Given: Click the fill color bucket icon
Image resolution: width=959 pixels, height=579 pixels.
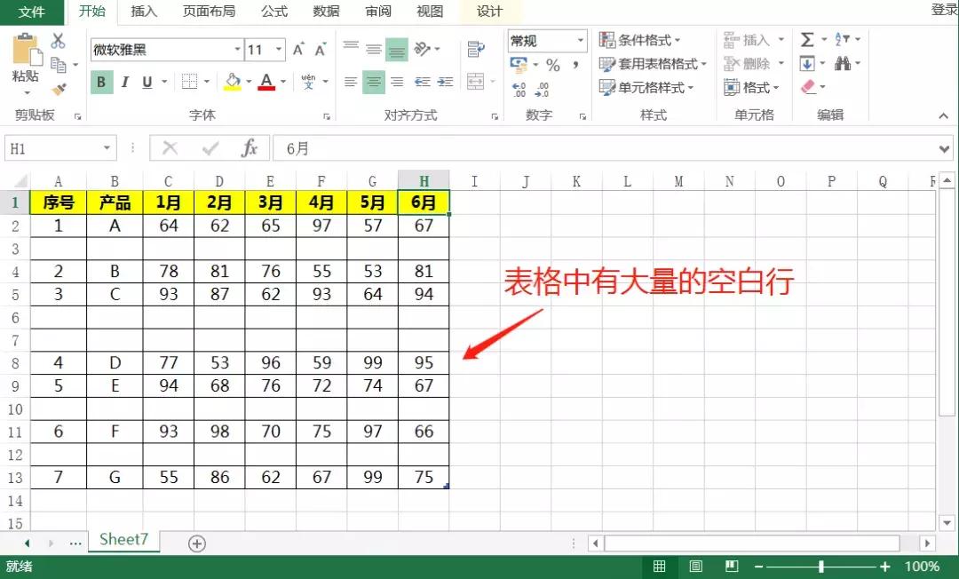Looking at the screenshot, I should pyautogui.click(x=230, y=82).
